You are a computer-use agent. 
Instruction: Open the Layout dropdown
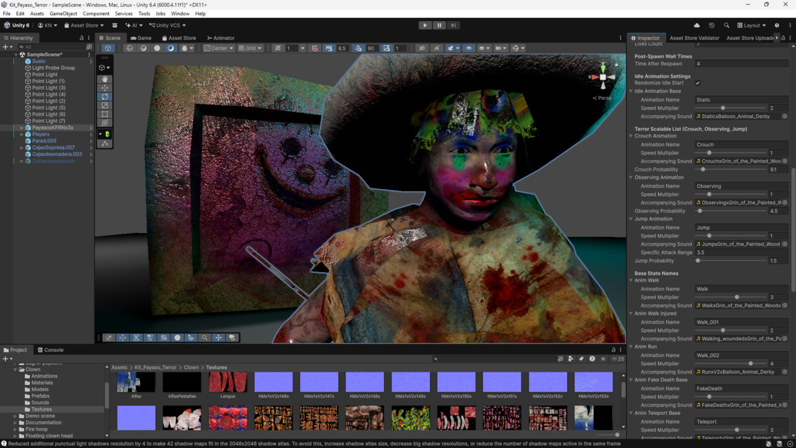click(752, 25)
